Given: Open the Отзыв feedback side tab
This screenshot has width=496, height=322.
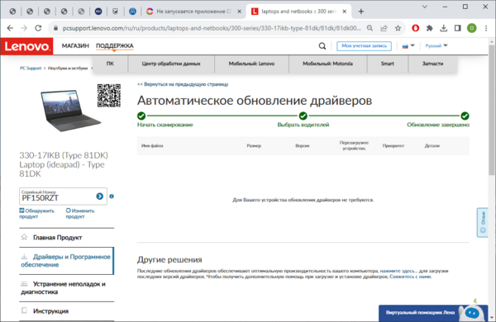Looking at the screenshot, I should (483, 222).
